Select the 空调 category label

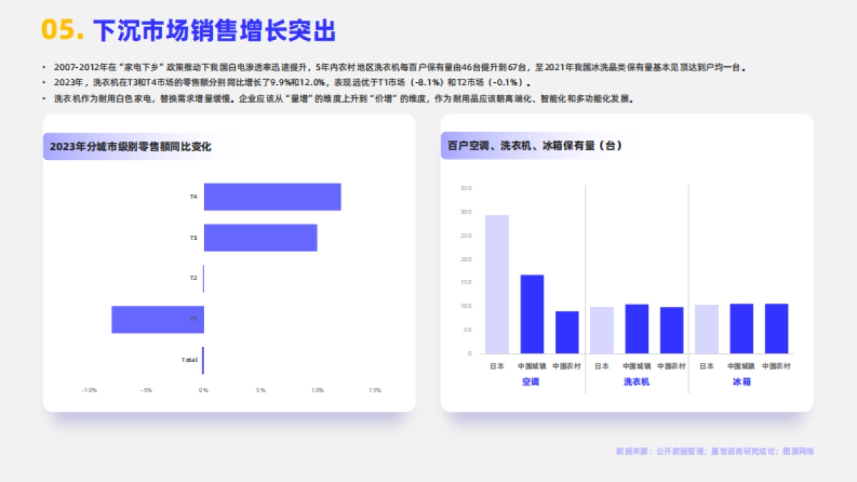530,383
